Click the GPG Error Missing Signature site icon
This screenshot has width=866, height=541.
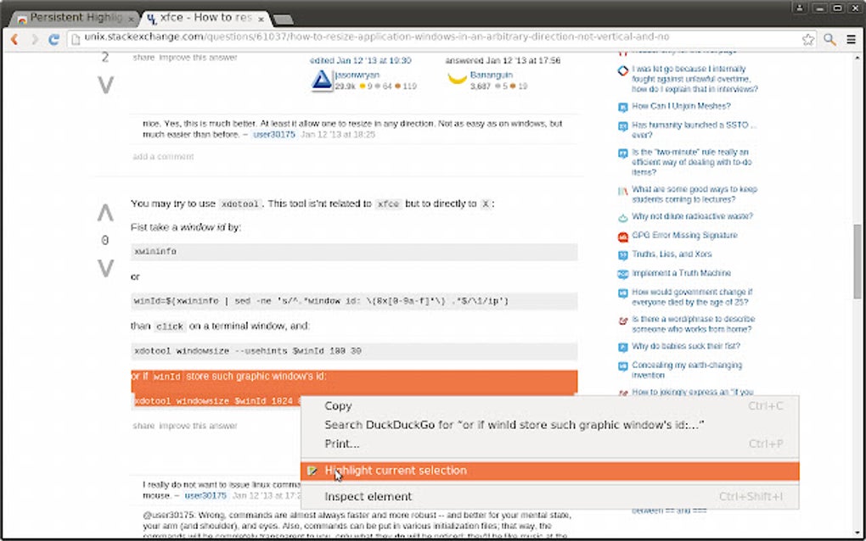(621, 233)
